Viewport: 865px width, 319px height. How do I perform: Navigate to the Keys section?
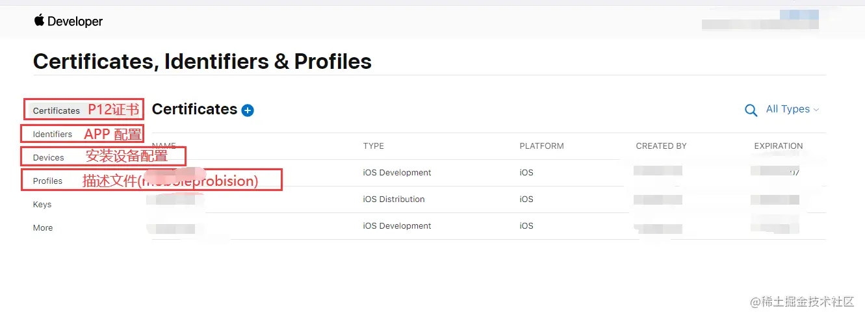[42, 204]
